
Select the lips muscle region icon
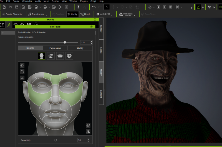click(x=60, y=56)
